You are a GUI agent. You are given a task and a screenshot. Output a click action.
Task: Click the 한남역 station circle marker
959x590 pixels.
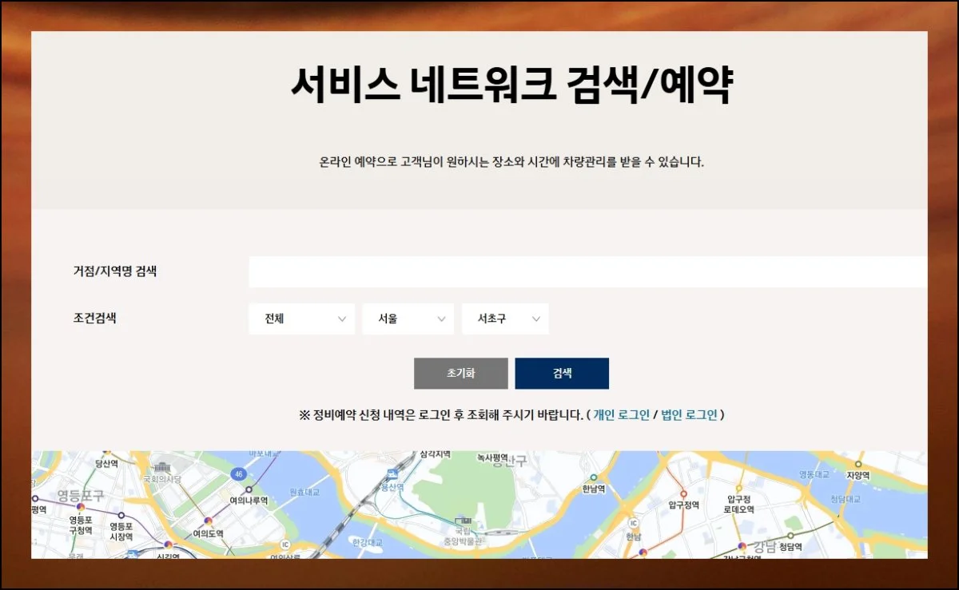(x=592, y=477)
